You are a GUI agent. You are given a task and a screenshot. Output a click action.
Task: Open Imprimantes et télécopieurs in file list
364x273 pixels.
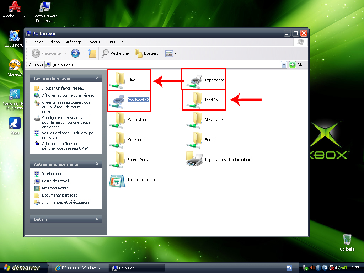coord(219,159)
